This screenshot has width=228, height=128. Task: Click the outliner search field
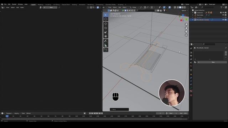pyautogui.click(x=207, y=7)
